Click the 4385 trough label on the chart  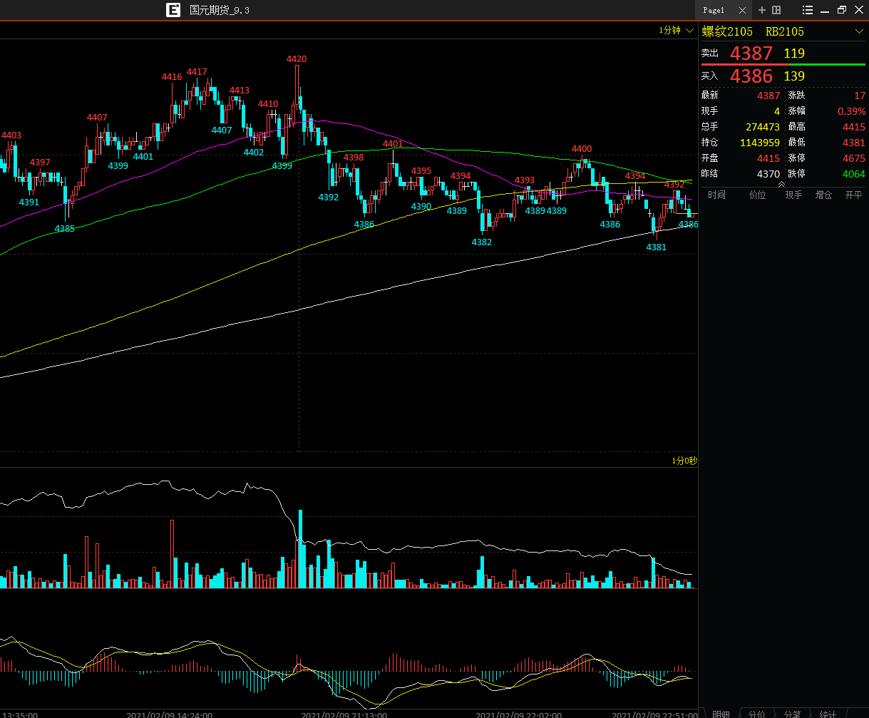pyautogui.click(x=65, y=229)
